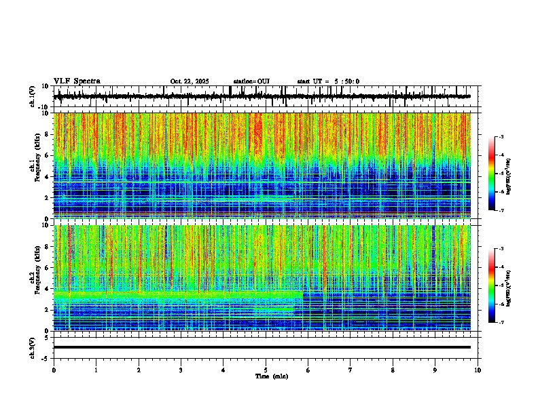Click the ch.2 "Frequency (kHz)" axis label
This screenshot has width=538, height=415.
click(37, 270)
